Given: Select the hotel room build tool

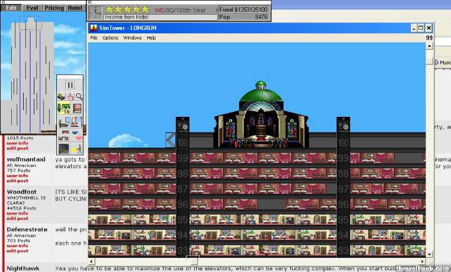Looking at the screenshot, I should click(77, 122).
